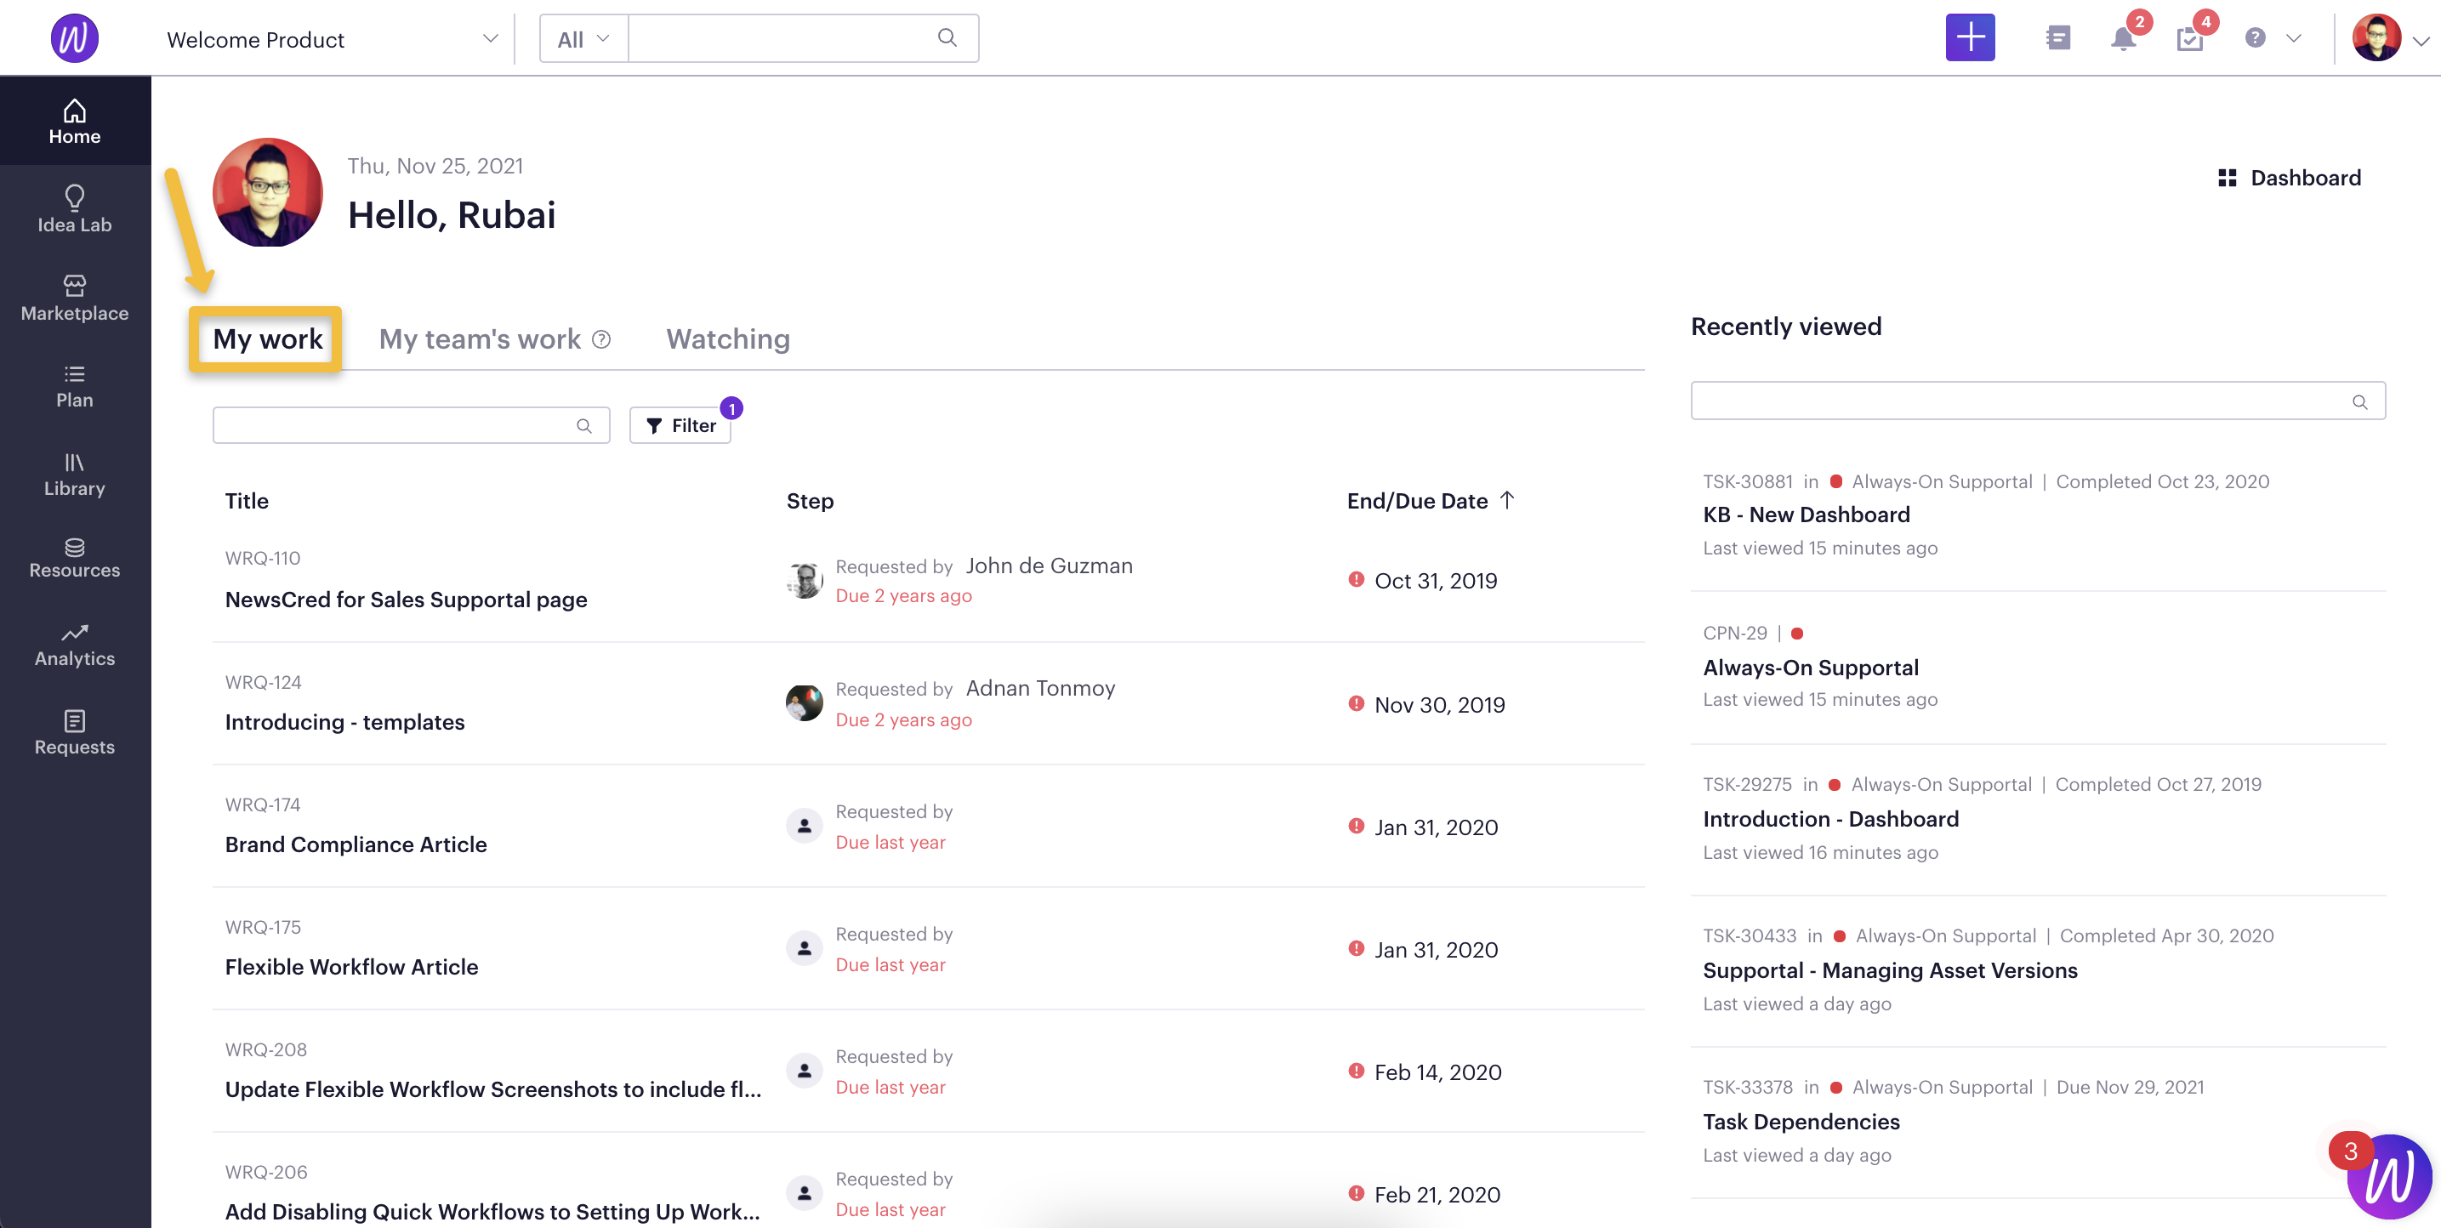Open Library from sidebar
Screen dimensions: 2441x1228
tap(75, 474)
